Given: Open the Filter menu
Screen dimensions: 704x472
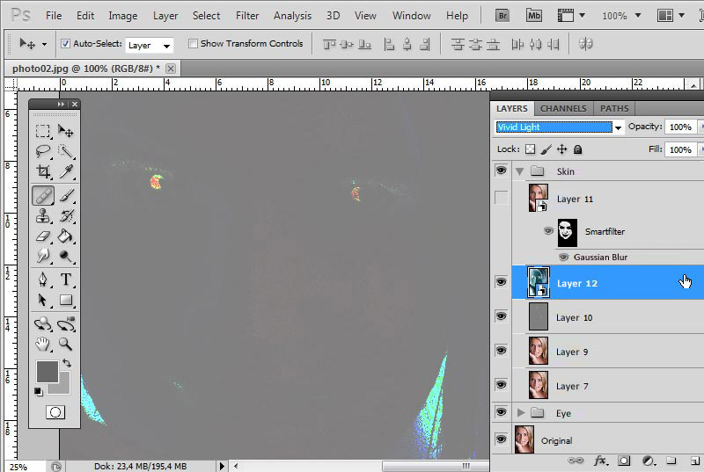Looking at the screenshot, I should click(x=247, y=16).
